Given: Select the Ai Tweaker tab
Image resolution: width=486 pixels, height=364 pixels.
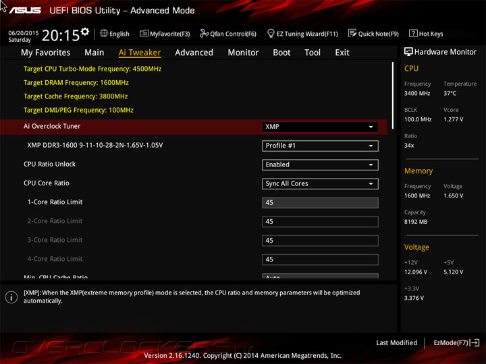Looking at the screenshot, I should (140, 53).
